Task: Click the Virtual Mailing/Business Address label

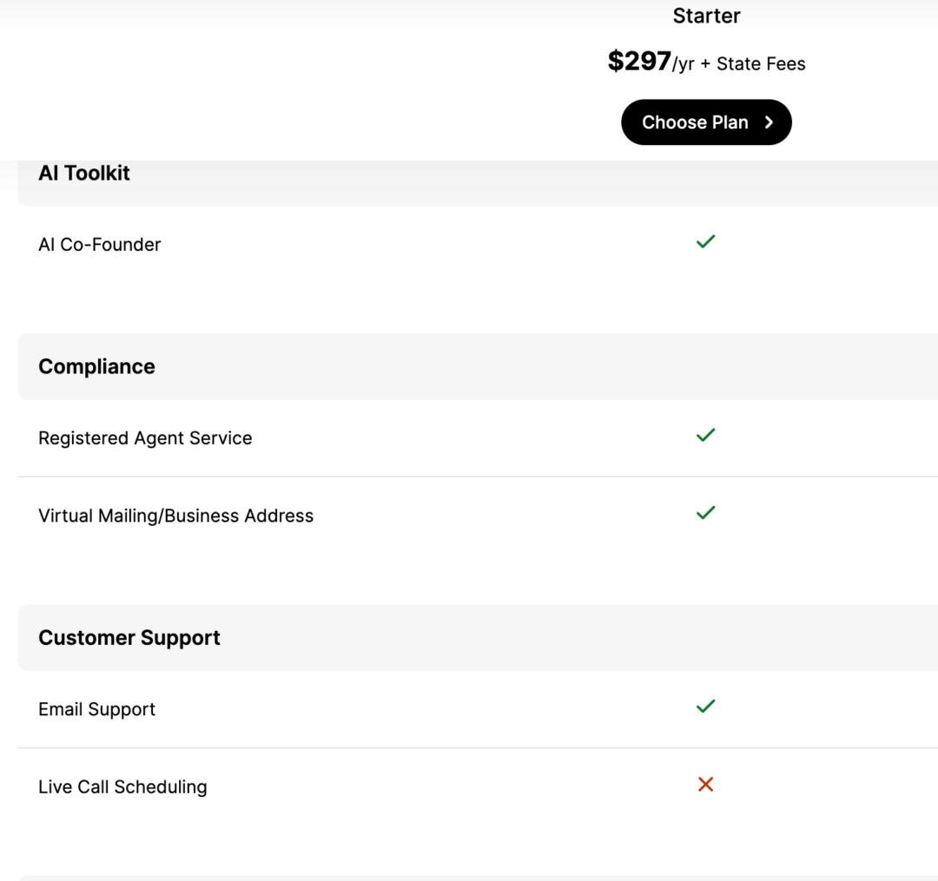Action: point(175,515)
